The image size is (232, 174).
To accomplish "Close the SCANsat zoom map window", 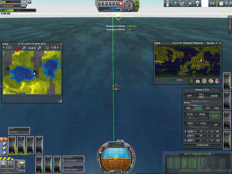I will point(61,44).
